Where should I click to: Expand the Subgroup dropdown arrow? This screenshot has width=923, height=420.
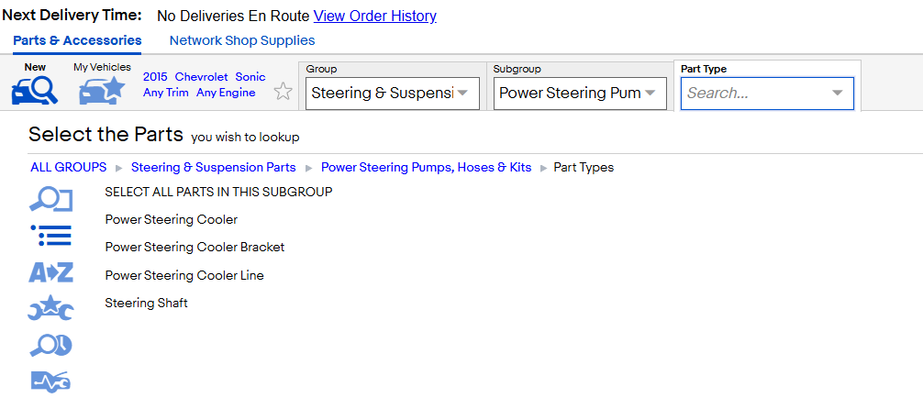tap(650, 93)
